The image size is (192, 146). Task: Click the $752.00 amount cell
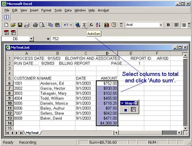(107, 83)
